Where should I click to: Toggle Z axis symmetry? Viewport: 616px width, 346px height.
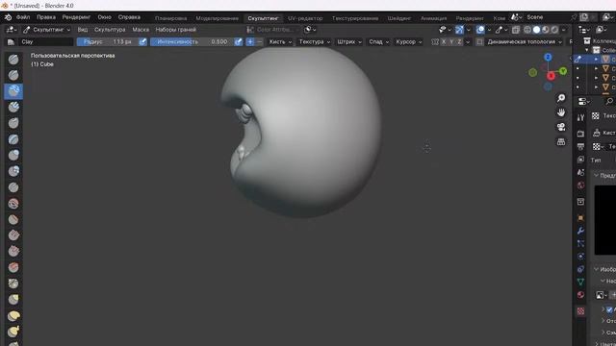(x=459, y=41)
